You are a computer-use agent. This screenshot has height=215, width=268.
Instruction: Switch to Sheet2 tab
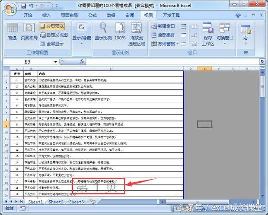[x=56, y=202]
